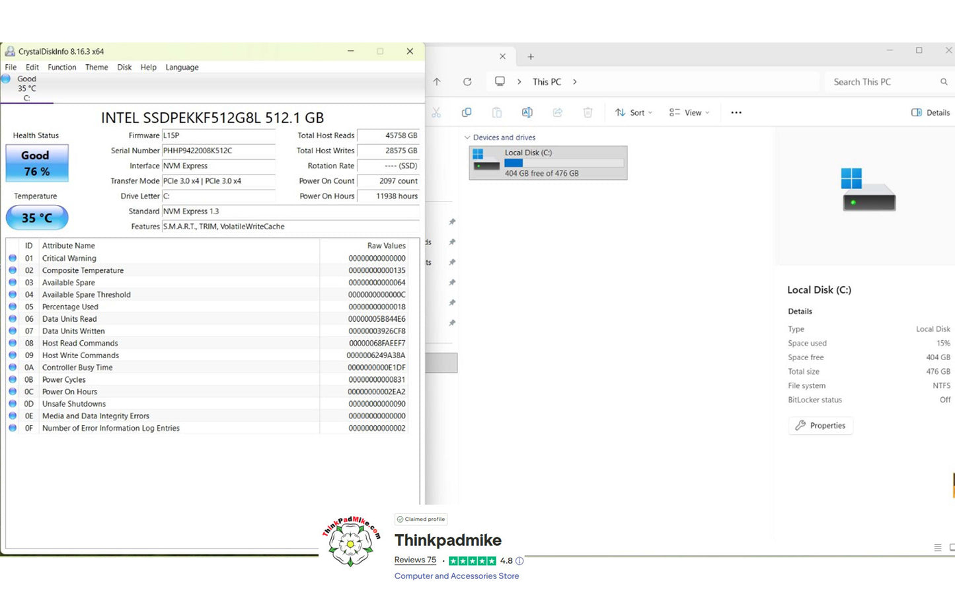The height and width of the screenshot is (600, 955).
Task: Go up one folder with up arrow
Action: click(x=437, y=82)
